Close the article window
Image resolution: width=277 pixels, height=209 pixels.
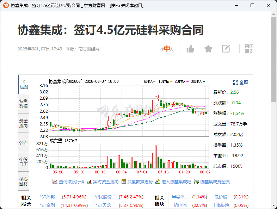269,5
